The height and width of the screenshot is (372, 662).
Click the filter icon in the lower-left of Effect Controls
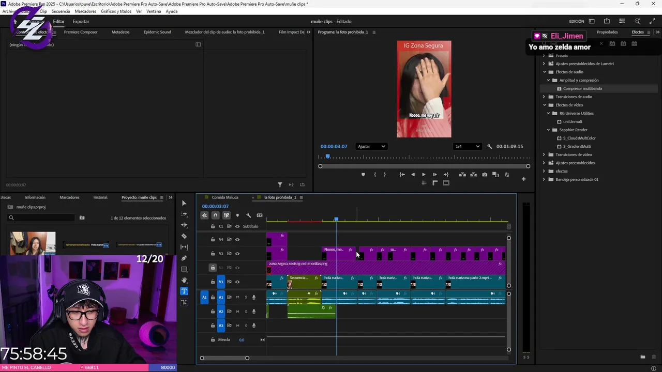click(280, 185)
